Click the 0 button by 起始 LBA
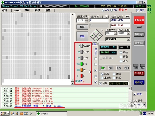This screenshot has width=155, height=116. click(106, 17)
